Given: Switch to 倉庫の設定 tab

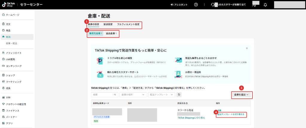Looking at the screenshot, I should pyautogui.click(x=94, y=25).
